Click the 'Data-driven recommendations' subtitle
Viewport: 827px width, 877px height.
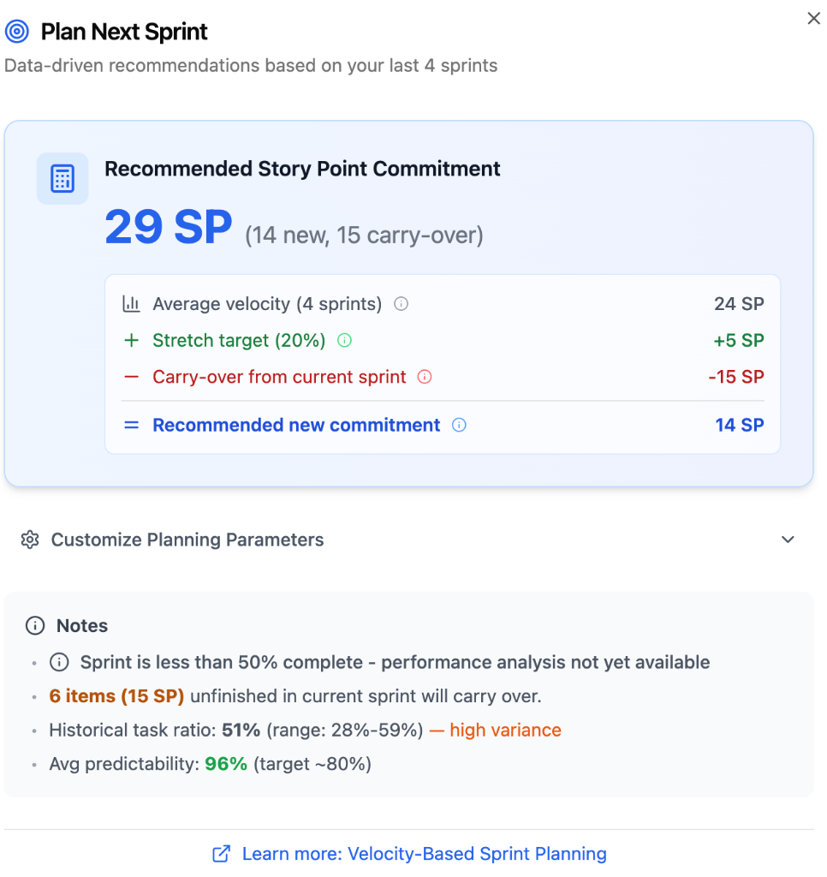[x=251, y=65]
